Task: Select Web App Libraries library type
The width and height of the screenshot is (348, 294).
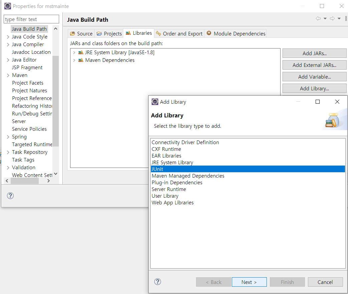Action: tap(248, 203)
